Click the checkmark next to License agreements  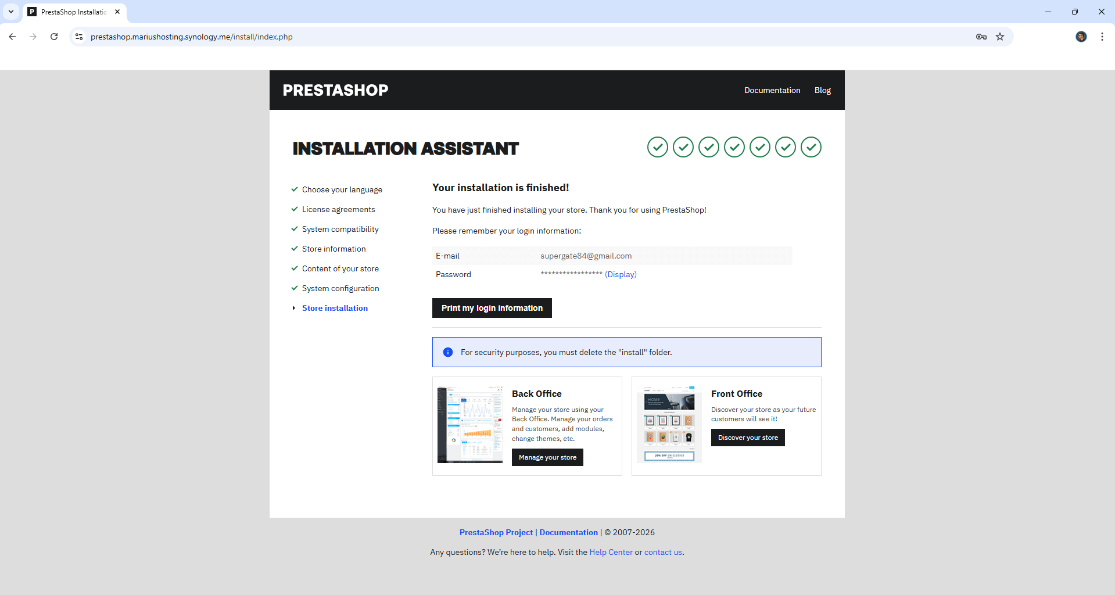[x=294, y=209]
